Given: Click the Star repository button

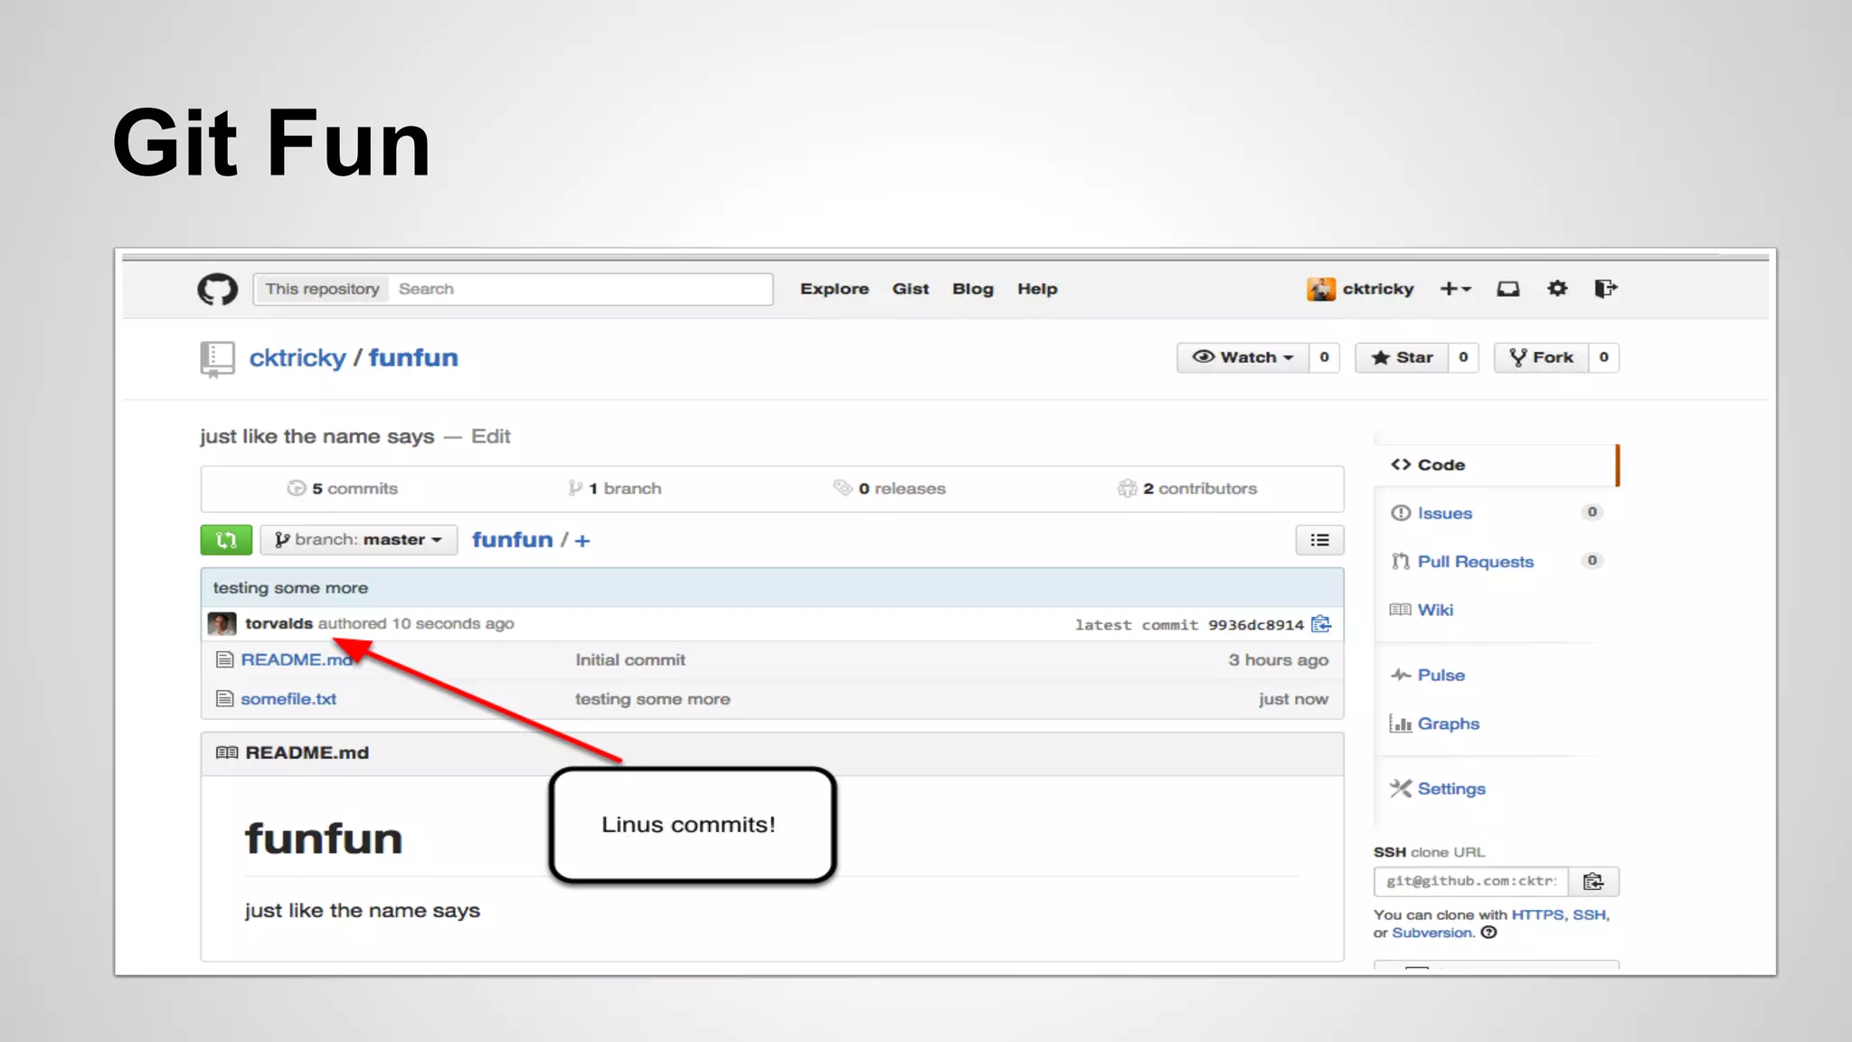Looking at the screenshot, I should [x=1402, y=357].
